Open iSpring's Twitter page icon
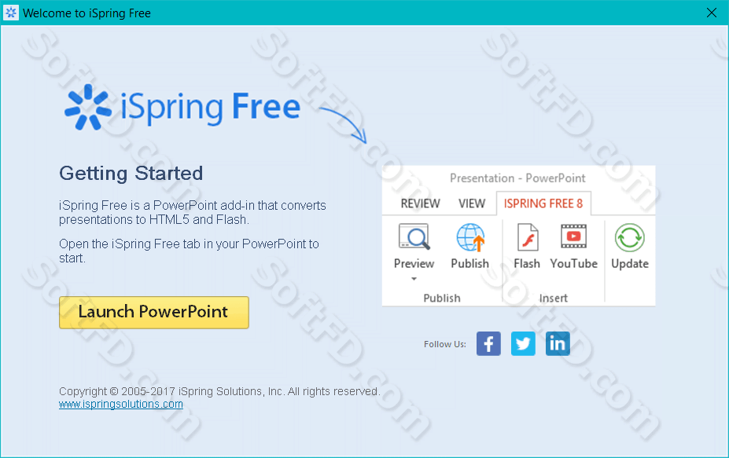 point(523,344)
